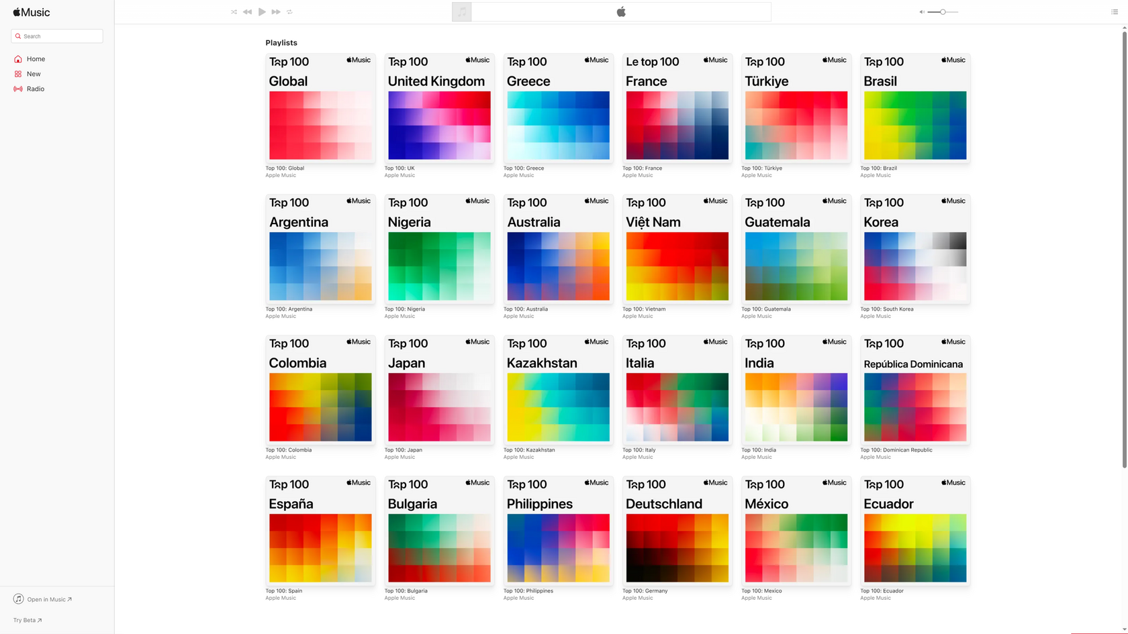Open the Up Next queue list
Image resolution: width=1128 pixels, height=634 pixels.
click(x=1115, y=12)
